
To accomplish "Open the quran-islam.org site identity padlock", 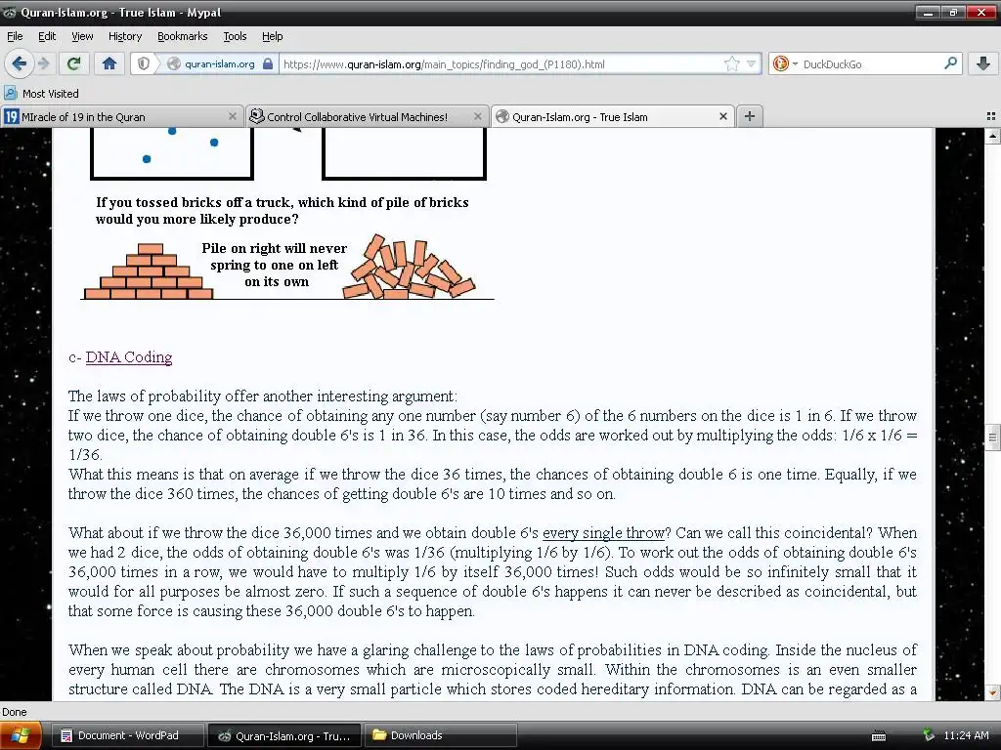I will 268,63.
